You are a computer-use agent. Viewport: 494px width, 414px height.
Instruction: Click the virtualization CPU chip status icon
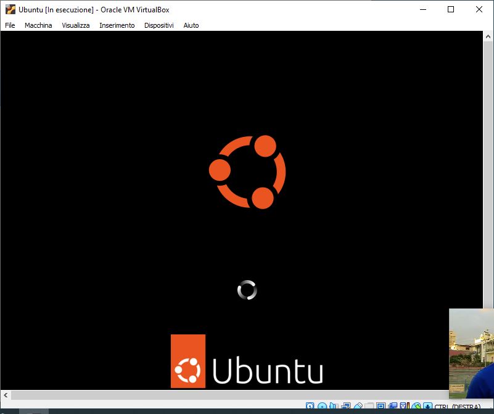tap(404, 406)
